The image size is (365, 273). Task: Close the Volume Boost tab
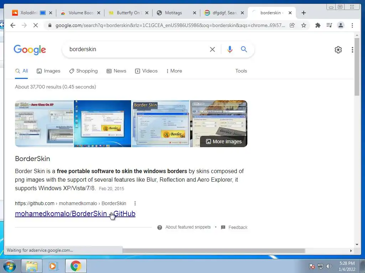click(99, 13)
